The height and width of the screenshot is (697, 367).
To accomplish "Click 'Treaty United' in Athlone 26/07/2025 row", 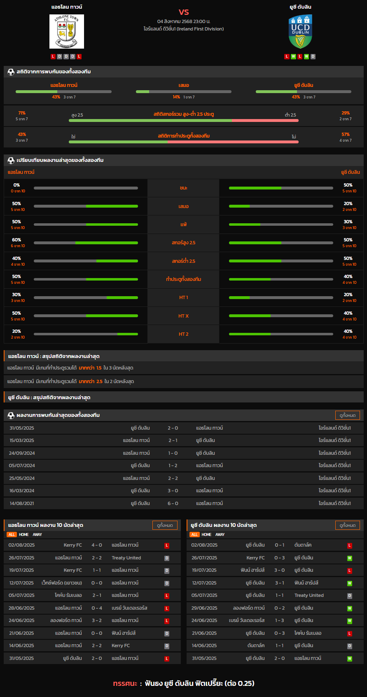I will 126,558.
